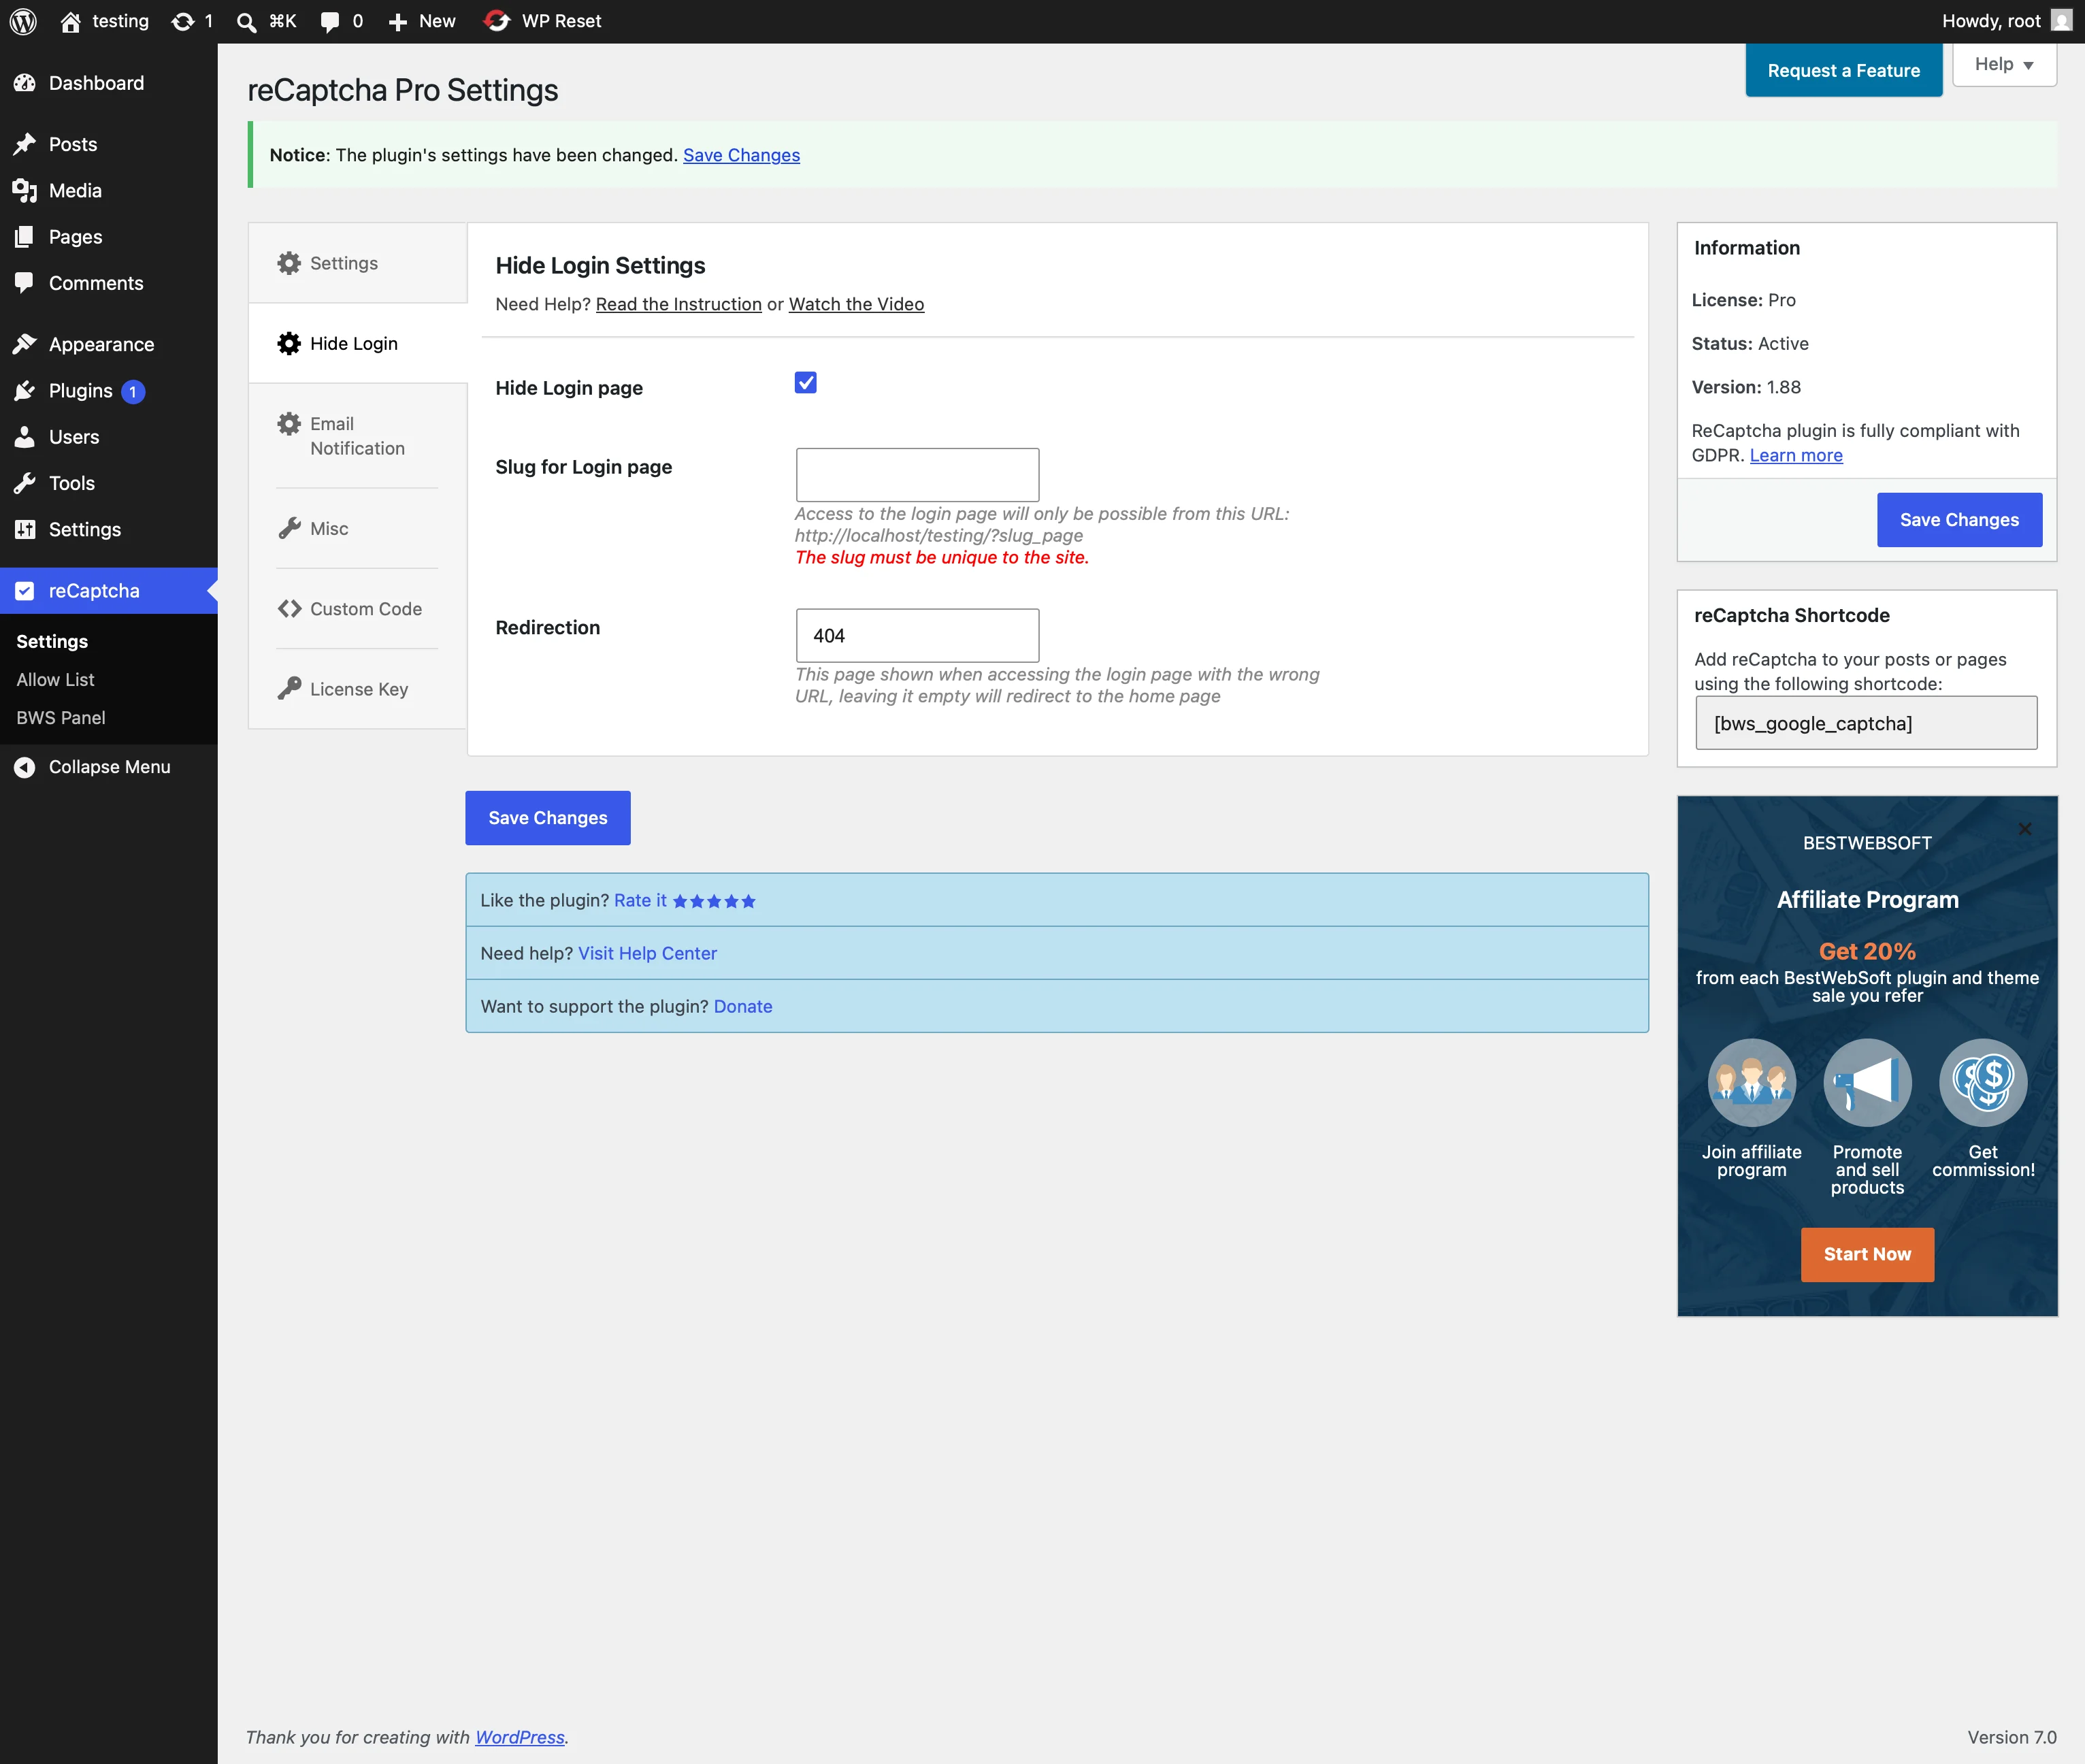Click the plus New icon in admin bar
The height and width of the screenshot is (1764, 2085).
[397, 21]
